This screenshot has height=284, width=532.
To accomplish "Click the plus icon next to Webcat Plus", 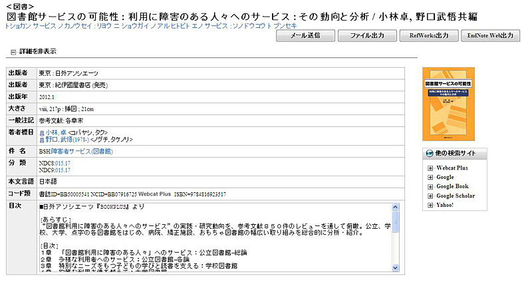I will pos(430,168).
